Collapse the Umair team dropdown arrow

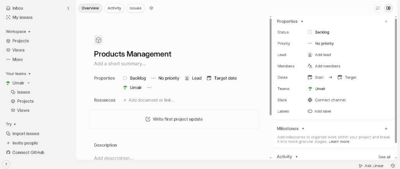click(29, 83)
